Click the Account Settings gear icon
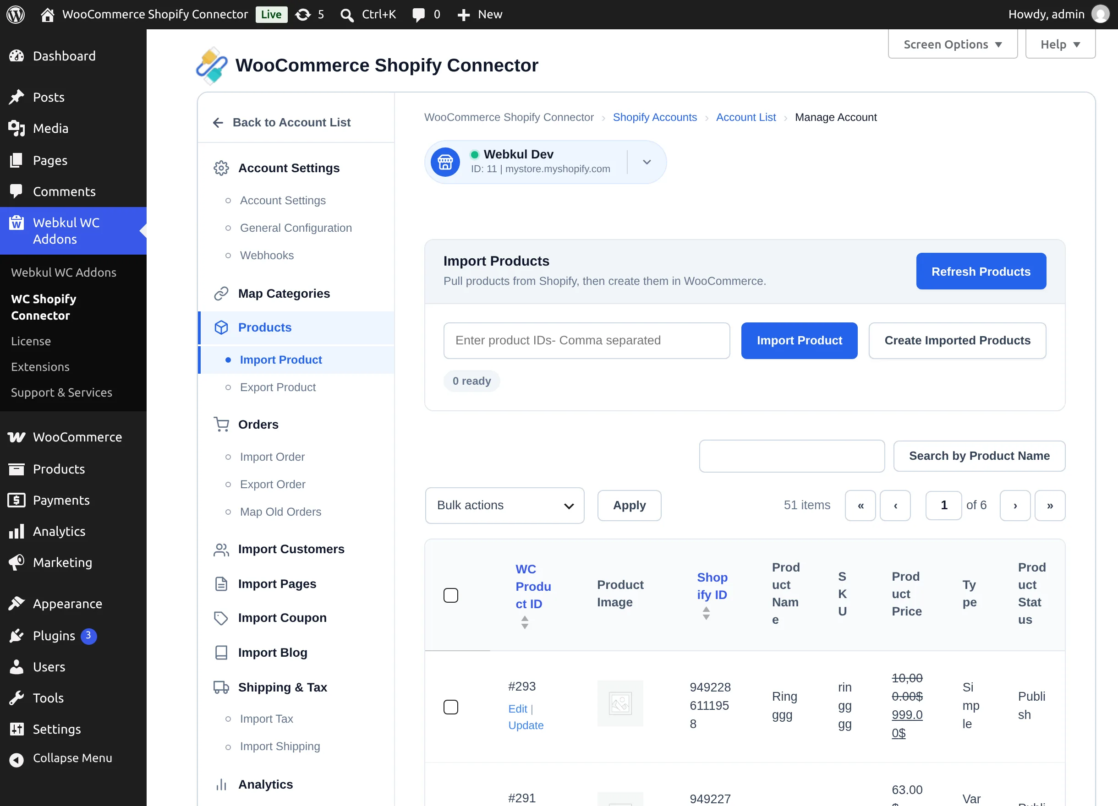 pos(221,168)
